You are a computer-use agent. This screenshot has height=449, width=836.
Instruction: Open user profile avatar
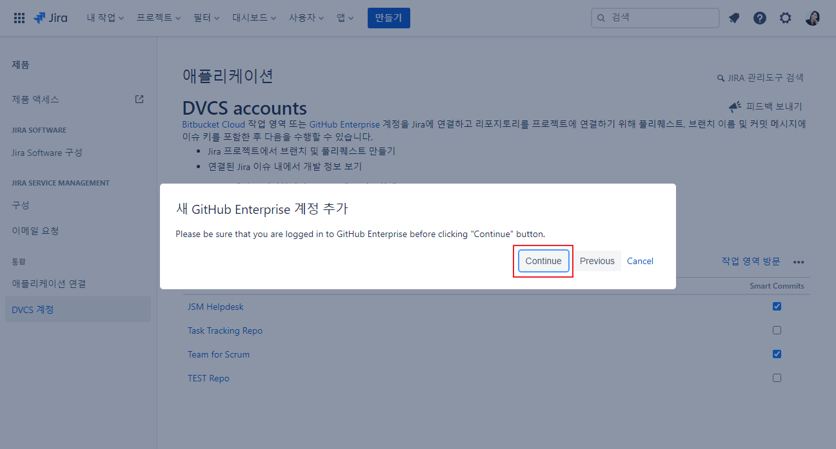(x=813, y=18)
